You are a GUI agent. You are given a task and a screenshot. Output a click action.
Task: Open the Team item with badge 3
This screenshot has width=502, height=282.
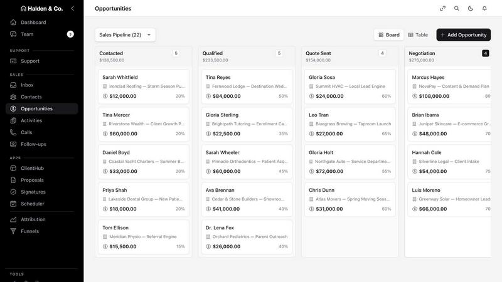[41, 34]
